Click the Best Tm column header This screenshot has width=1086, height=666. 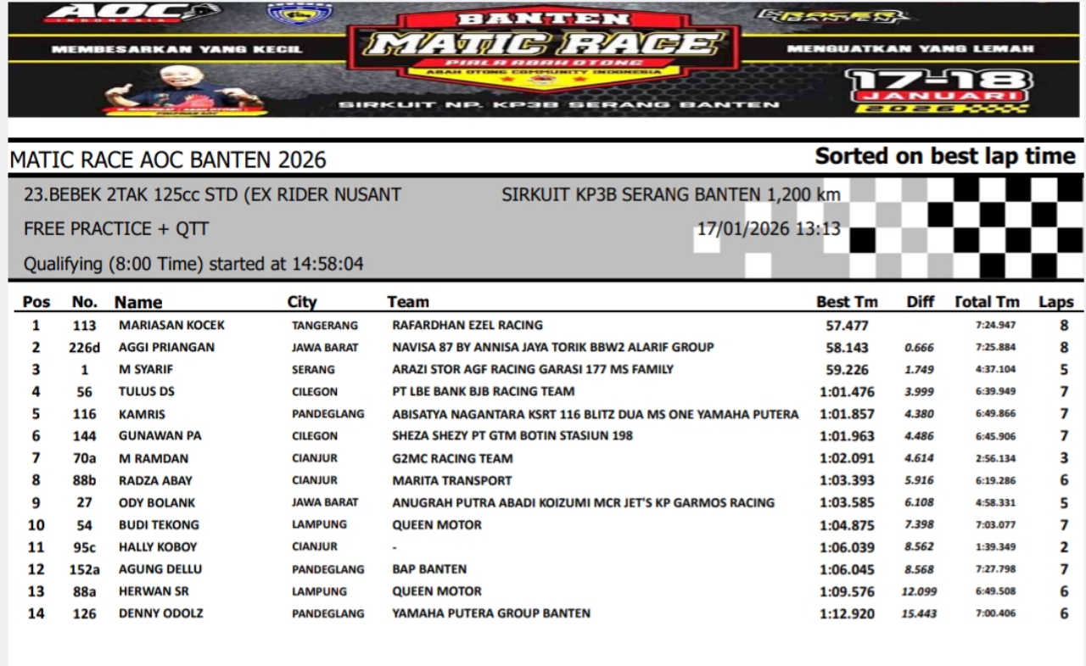(847, 302)
